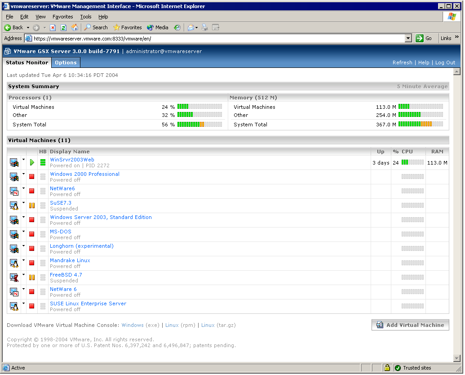The width and height of the screenshot is (465, 375).
Task: Click the green power-on icon for WinSrvr2003Web
Action: [x=32, y=162]
